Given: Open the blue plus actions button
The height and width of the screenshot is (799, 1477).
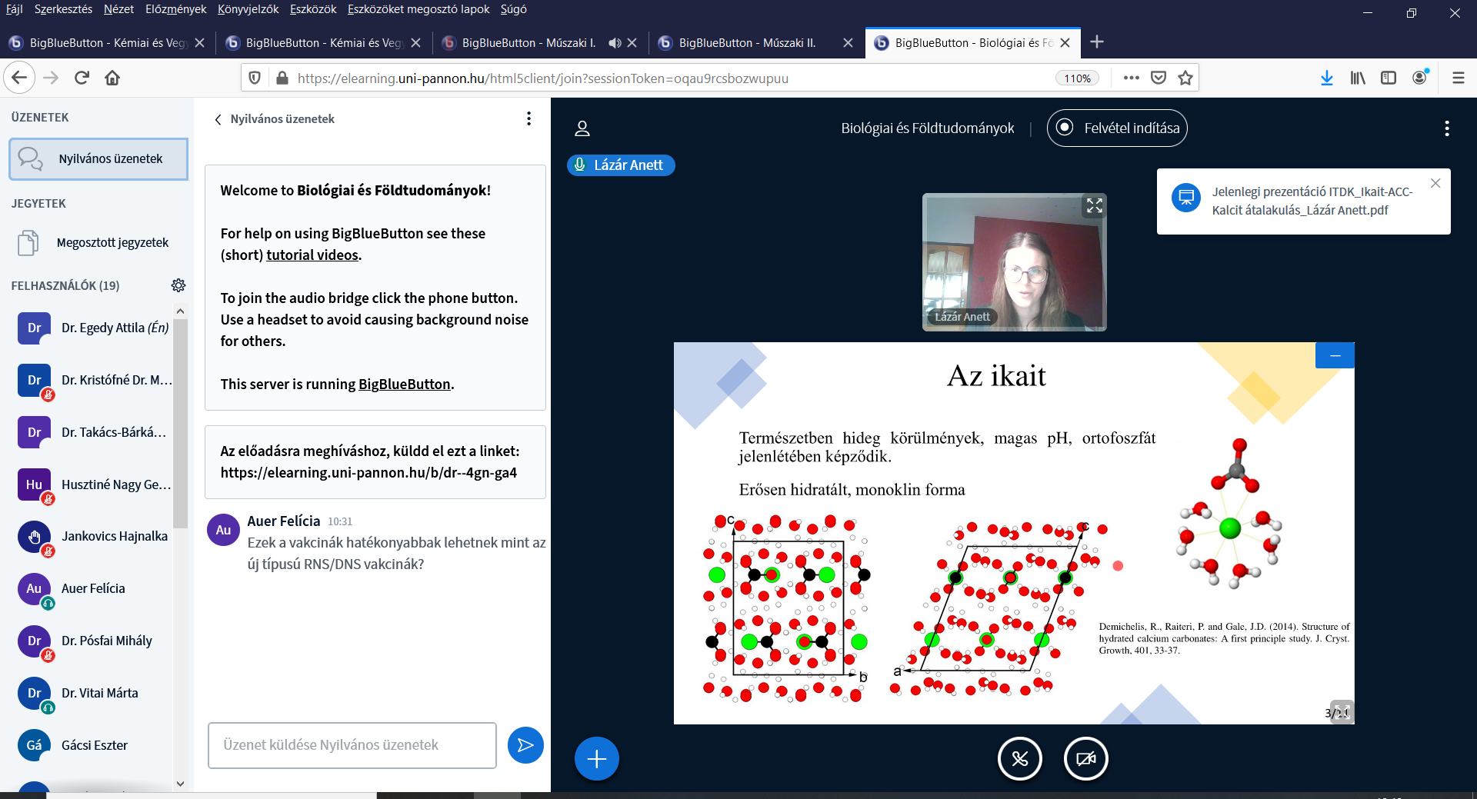Looking at the screenshot, I should [596, 759].
